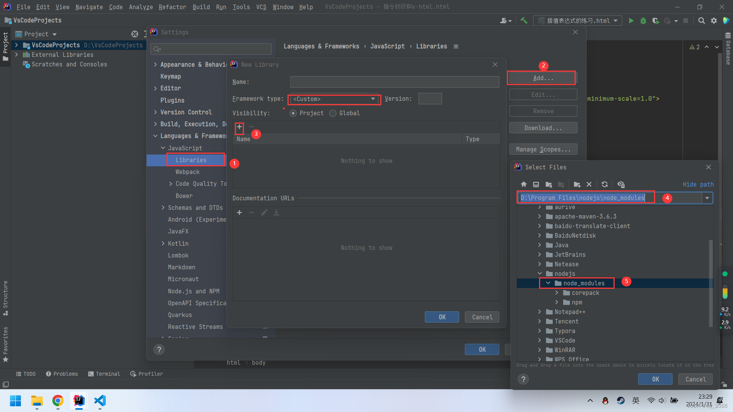Go to home directory in Select Files

(x=524, y=184)
